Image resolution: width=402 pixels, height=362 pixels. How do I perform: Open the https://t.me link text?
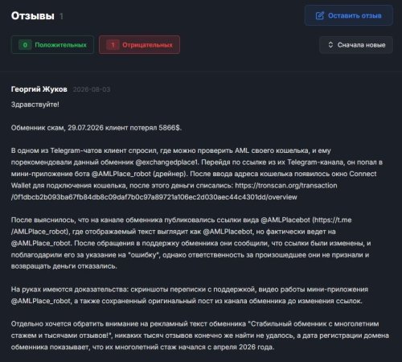[x=333, y=220]
